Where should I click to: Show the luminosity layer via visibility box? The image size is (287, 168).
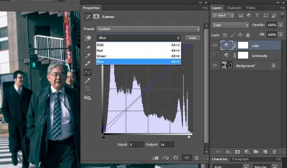point(215,55)
